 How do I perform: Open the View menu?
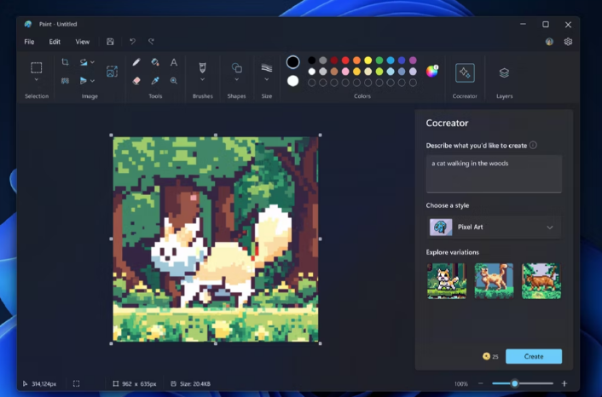pos(82,42)
